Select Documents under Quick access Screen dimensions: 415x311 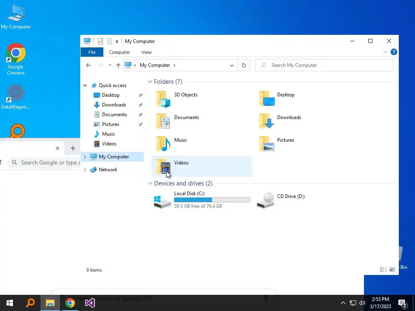(114, 115)
